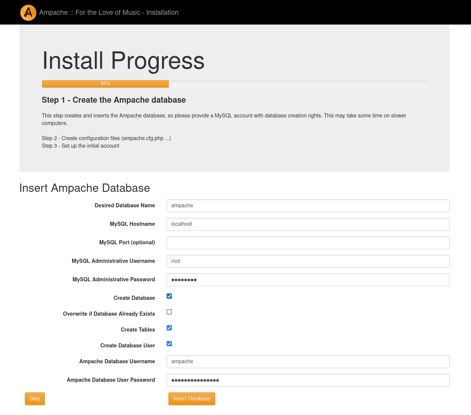Click the paragraph starting 'This step creates and inserts'
471x415 pixels.
(224, 119)
